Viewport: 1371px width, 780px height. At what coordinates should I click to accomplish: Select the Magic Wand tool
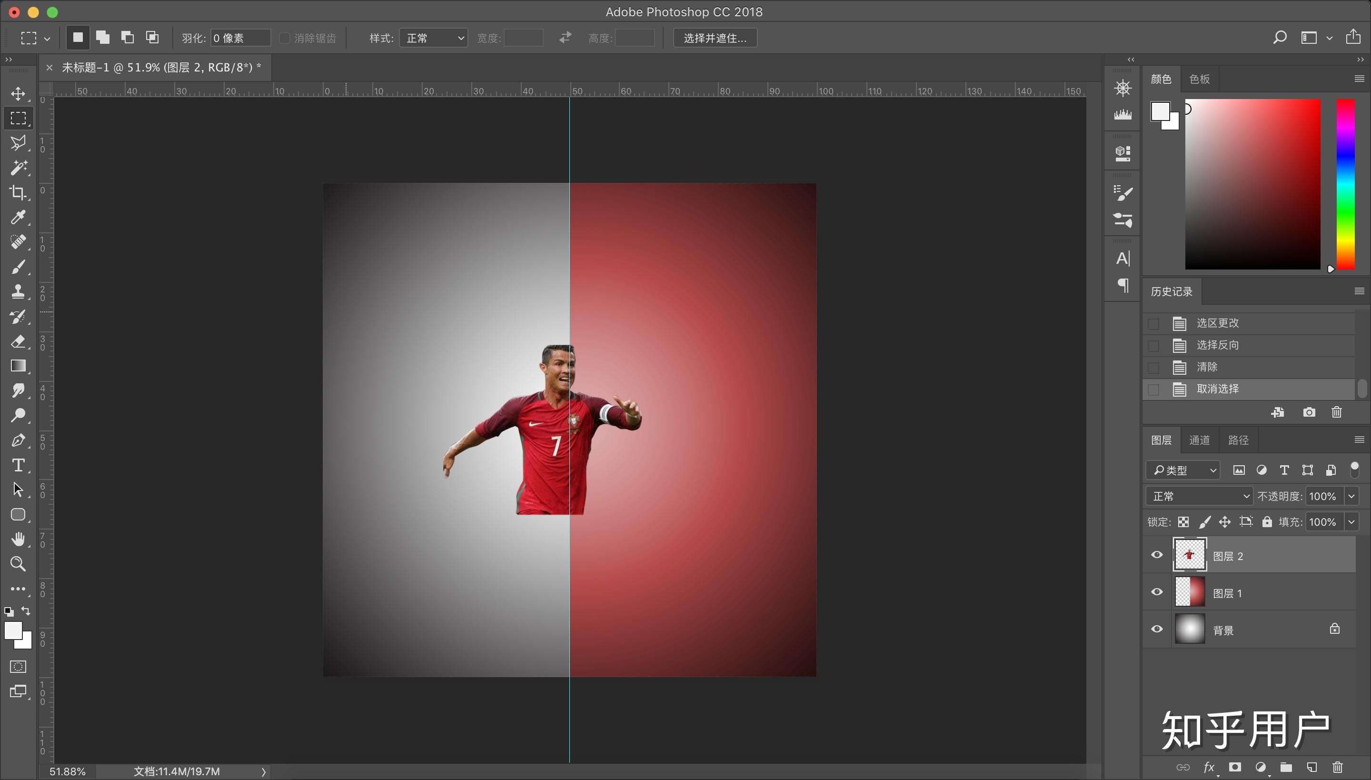point(18,168)
